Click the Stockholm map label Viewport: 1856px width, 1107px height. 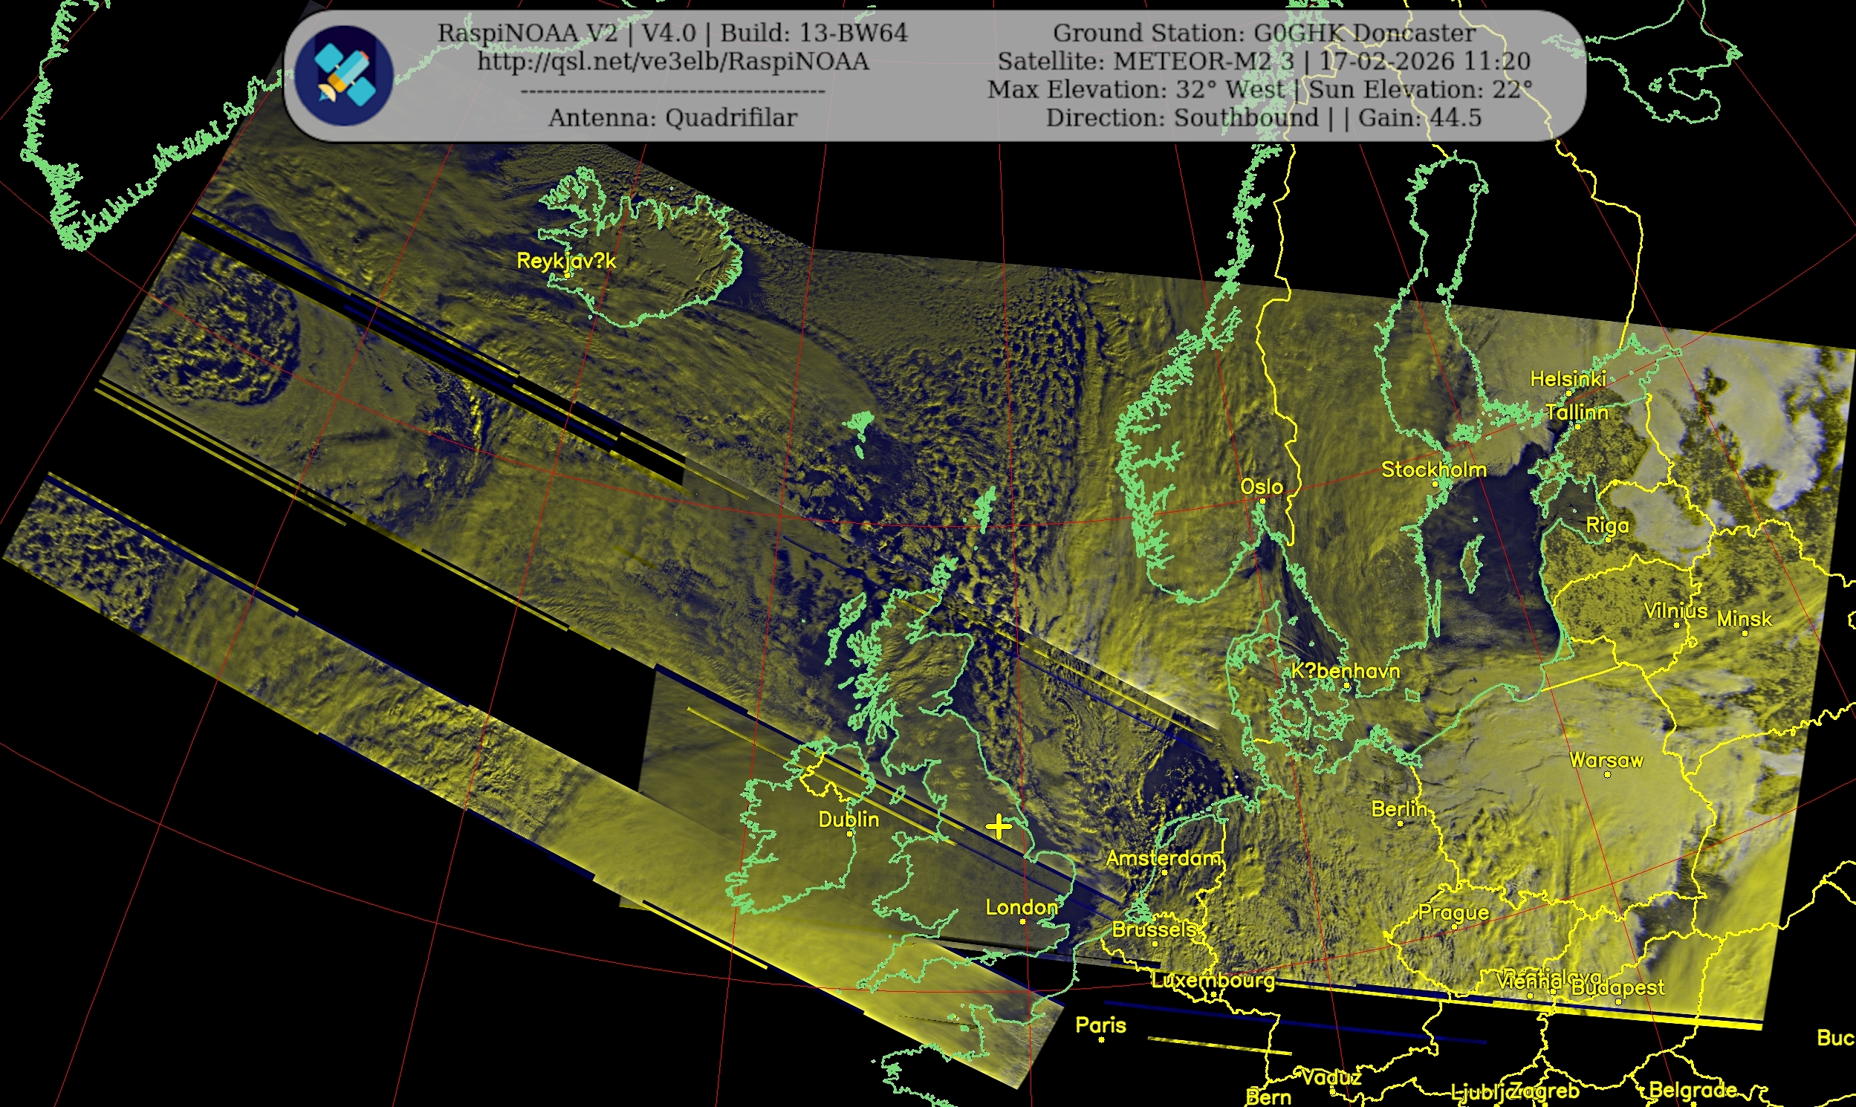[1433, 470]
